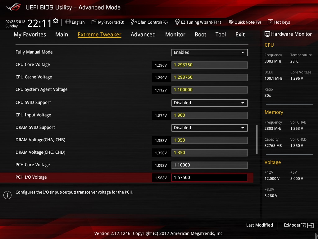Viewport: 318px width, 239px height.
Task: Click the ROG logo icon
Action: click(14, 7)
